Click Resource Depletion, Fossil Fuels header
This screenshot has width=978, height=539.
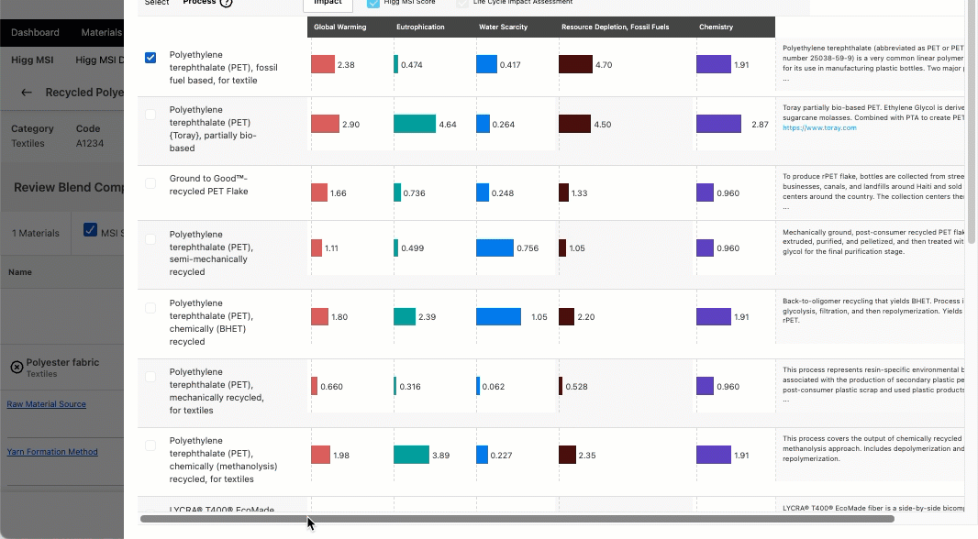pos(615,27)
